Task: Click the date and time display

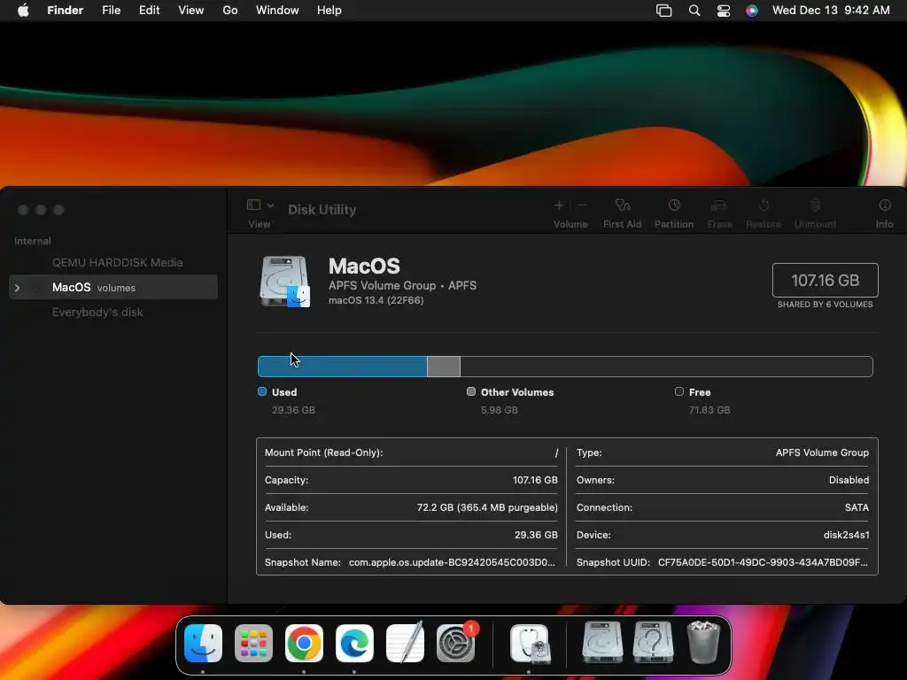Action: click(x=831, y=11)
